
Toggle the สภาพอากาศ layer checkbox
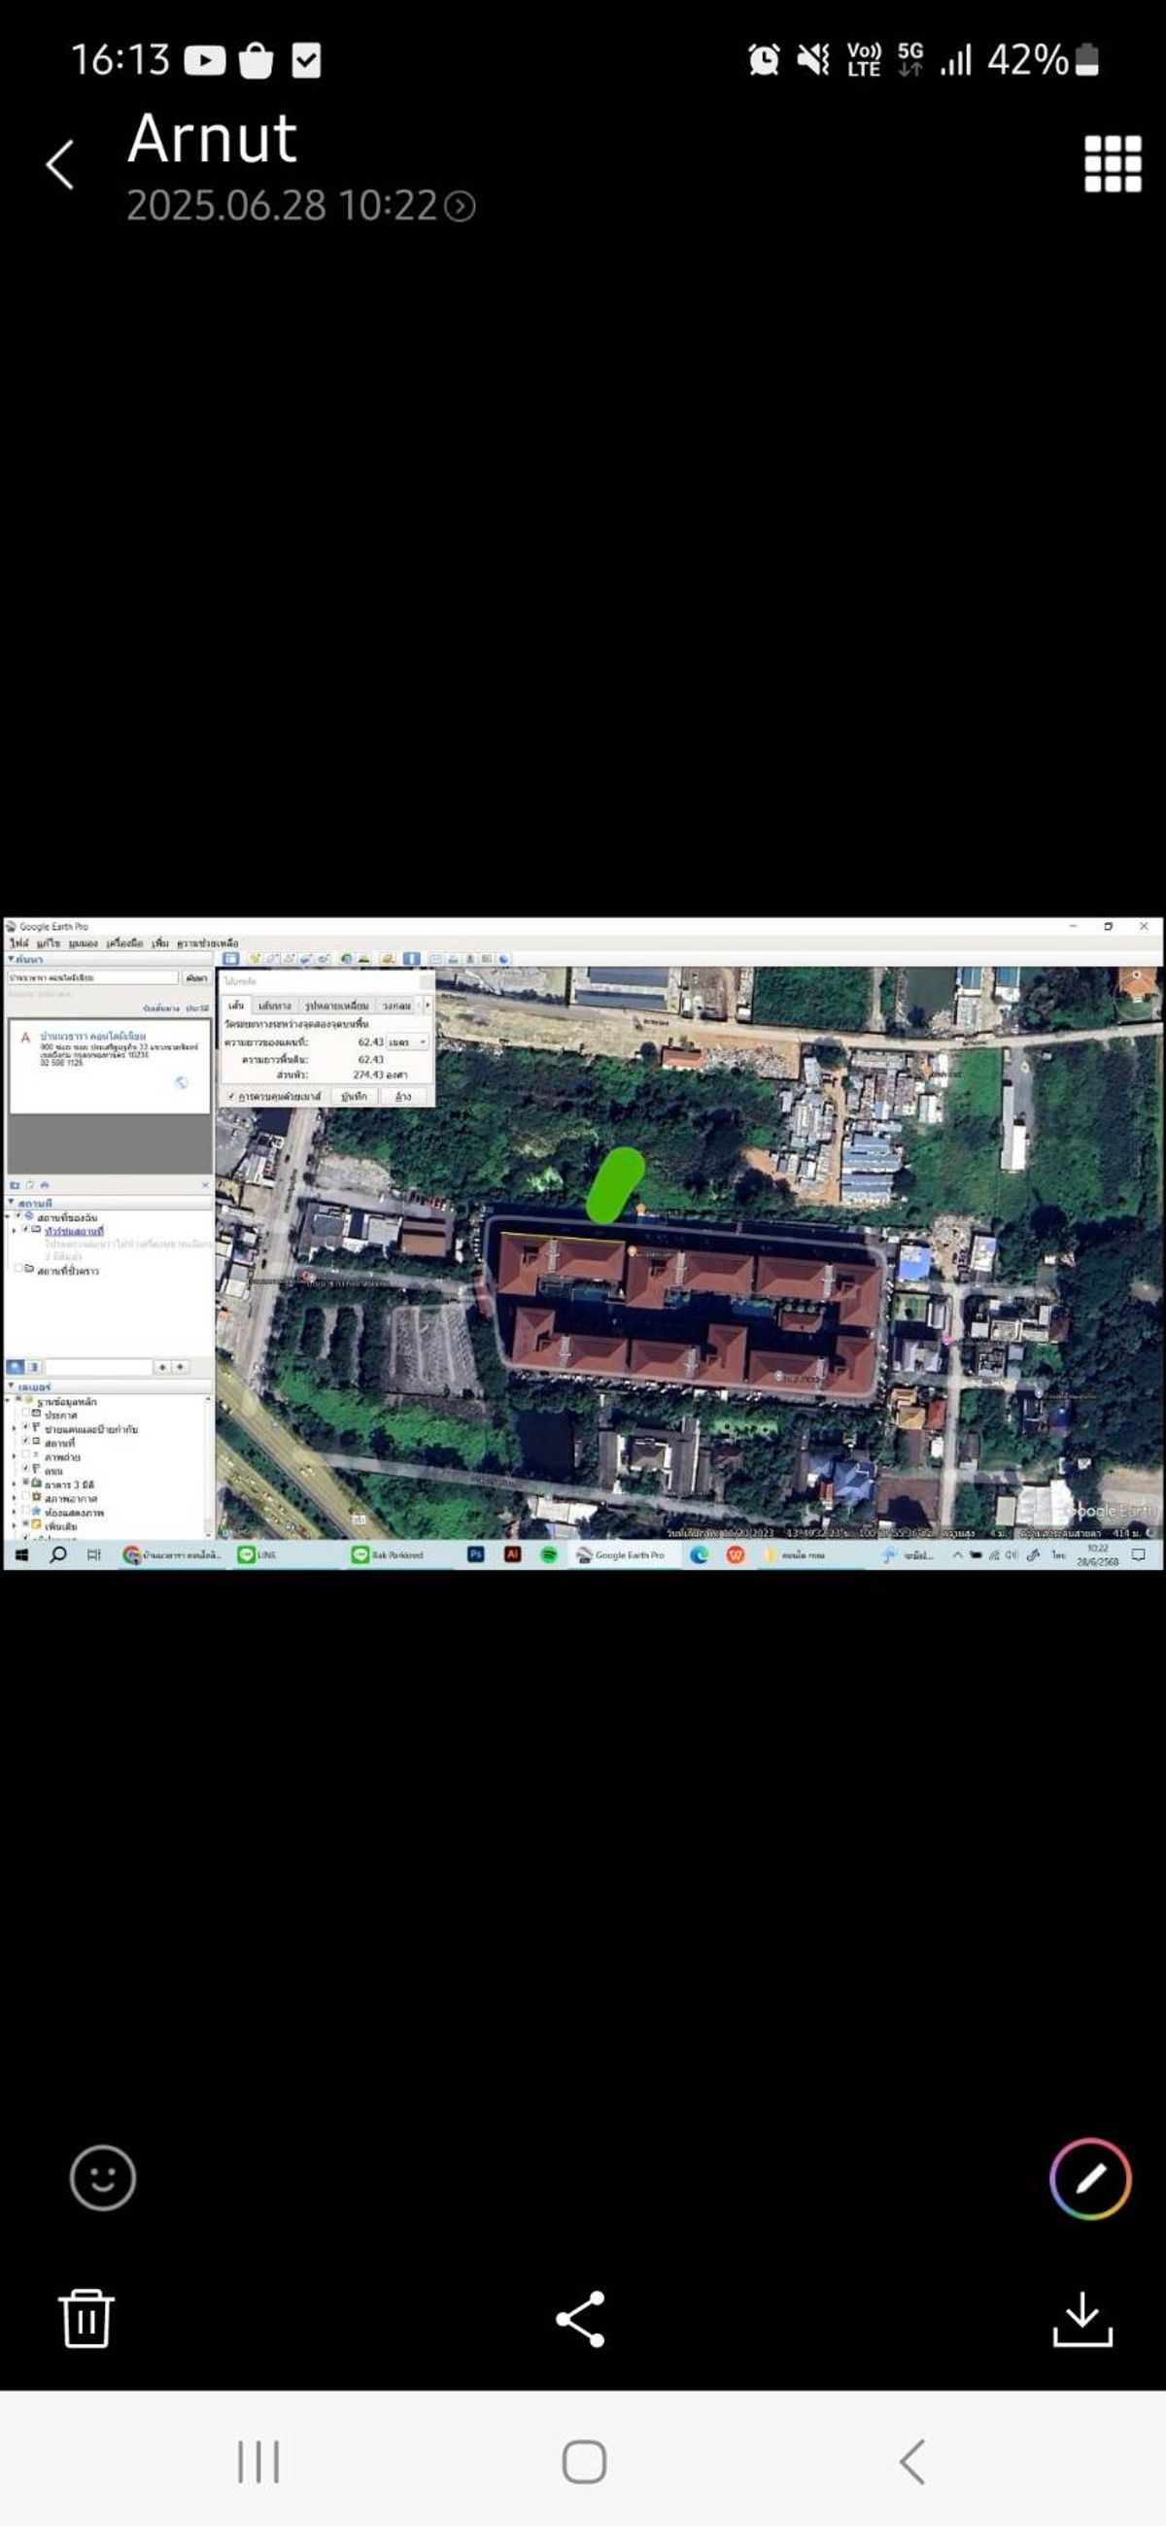(x=25, y=1496)
